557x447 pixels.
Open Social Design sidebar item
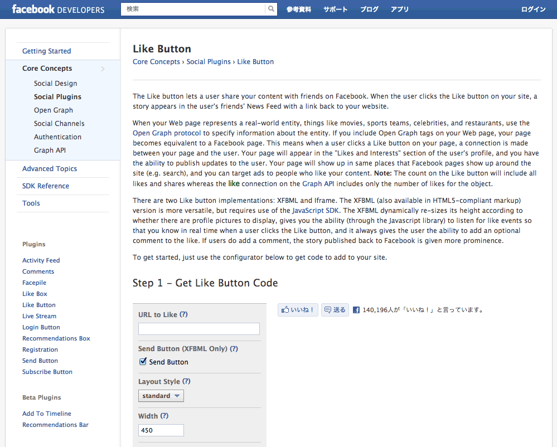coord(55,84)
